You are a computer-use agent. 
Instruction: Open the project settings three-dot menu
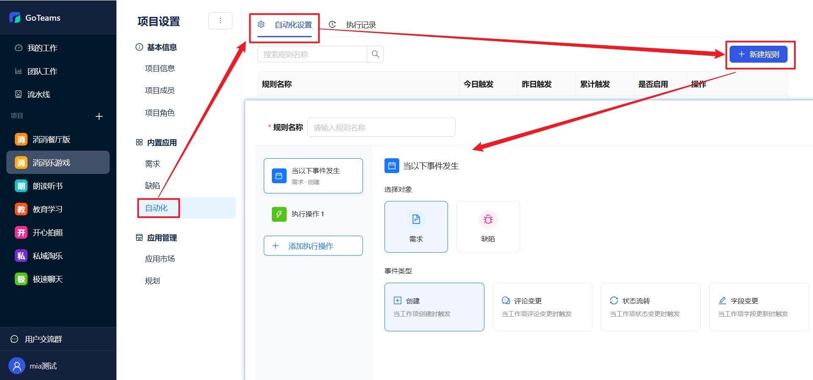(220, 21)
